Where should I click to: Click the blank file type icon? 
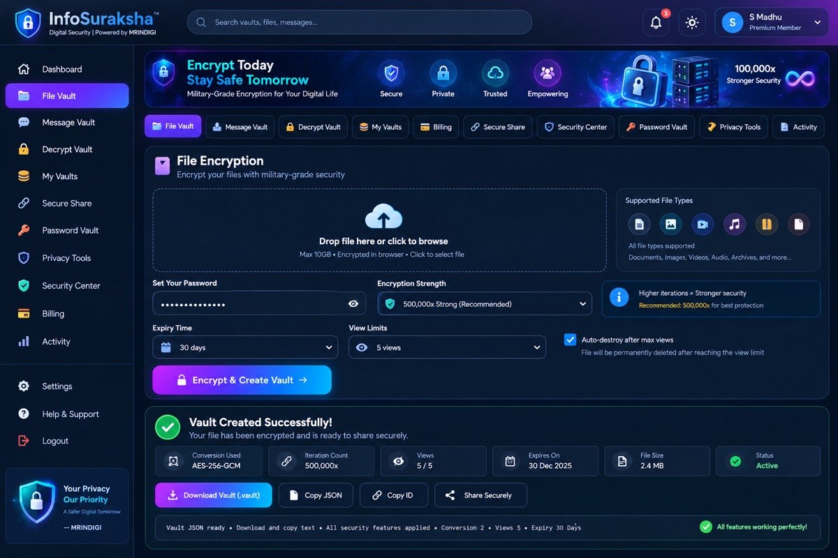click(x=798, y=224)
